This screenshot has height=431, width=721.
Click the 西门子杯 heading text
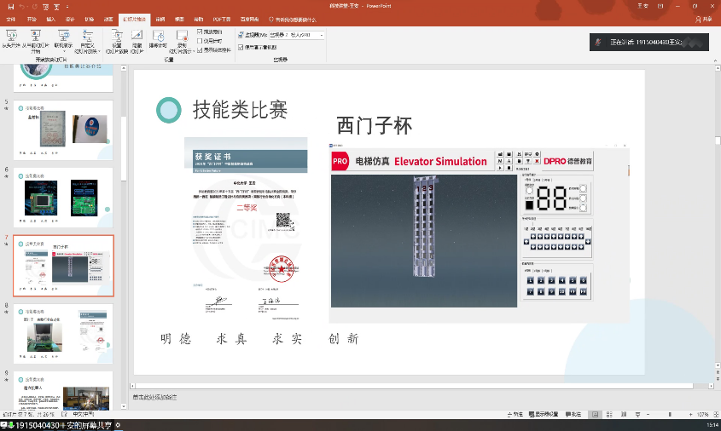pyautogui.click(x=375, y=125)
